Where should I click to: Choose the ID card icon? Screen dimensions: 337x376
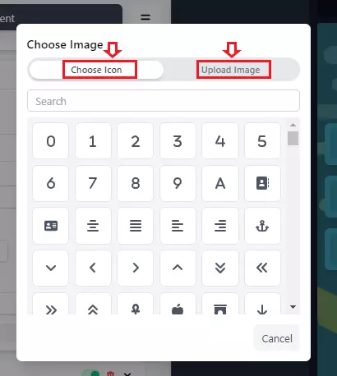click(x=51, y=226)
